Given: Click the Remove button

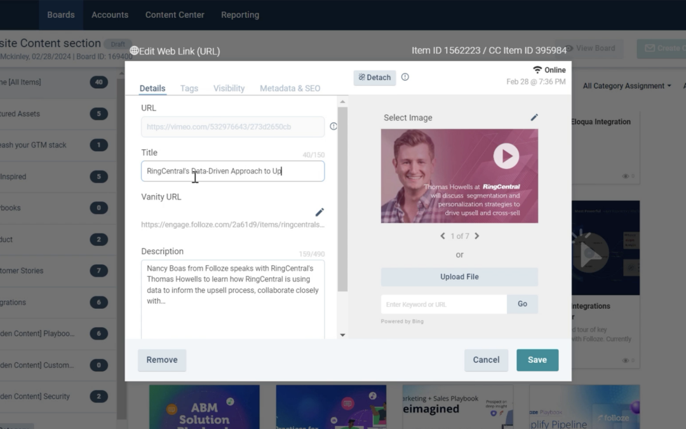Looking at the screenshot, I should (x=162, y=360).
